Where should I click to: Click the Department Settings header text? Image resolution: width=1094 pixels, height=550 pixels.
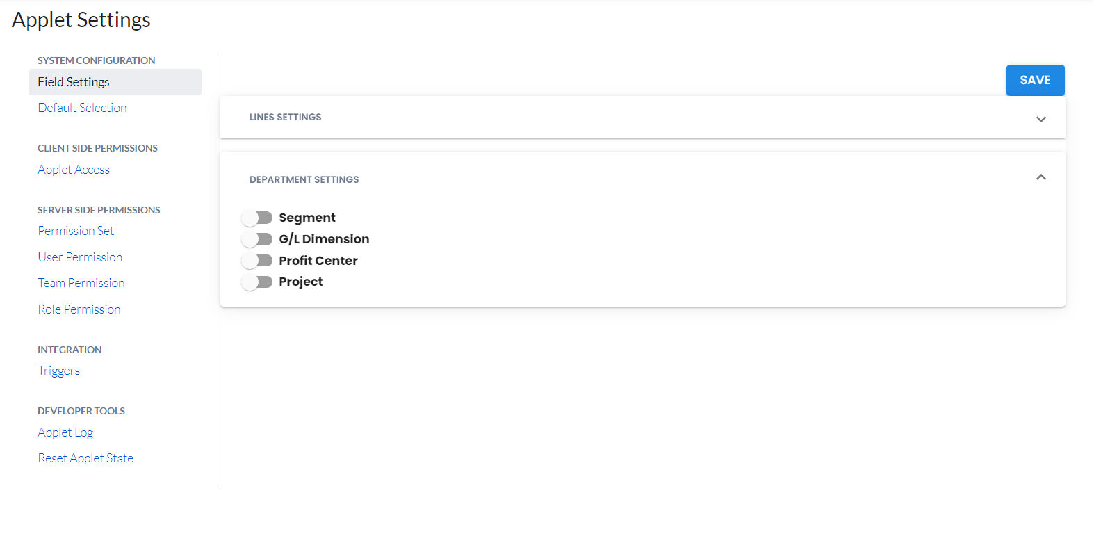click(304, 179)
